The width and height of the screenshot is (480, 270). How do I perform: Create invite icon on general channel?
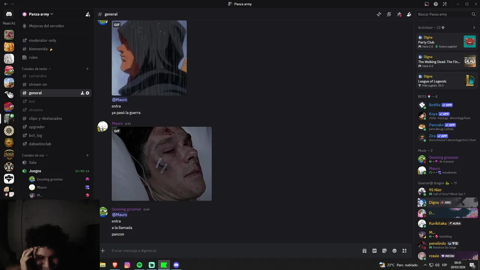[x=82, y=93]
